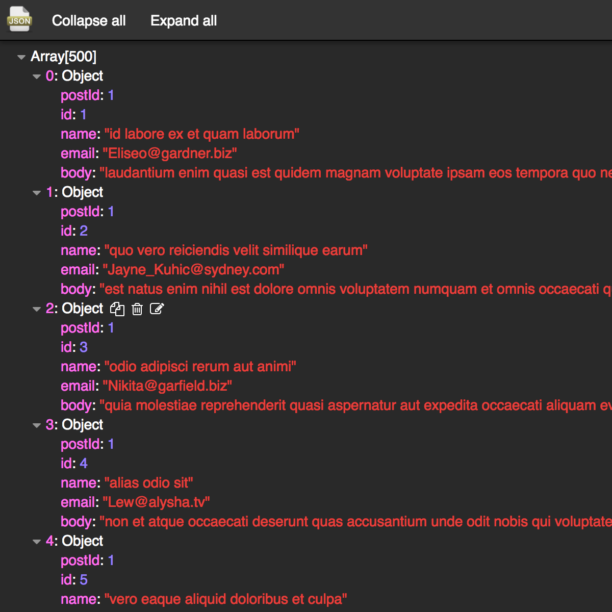Click the postId value of object 0
The image size is (612, 612).
point(111,95)
